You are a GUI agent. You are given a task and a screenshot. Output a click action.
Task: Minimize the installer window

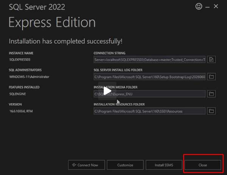[207, 7]
